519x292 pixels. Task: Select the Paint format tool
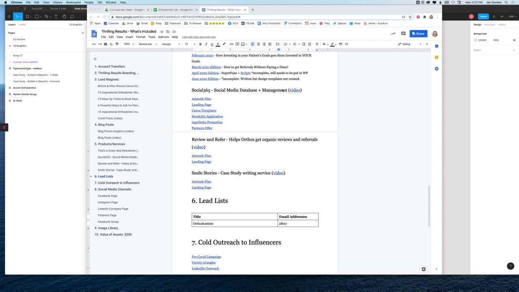pyautogui.click(x=117, y=44)
